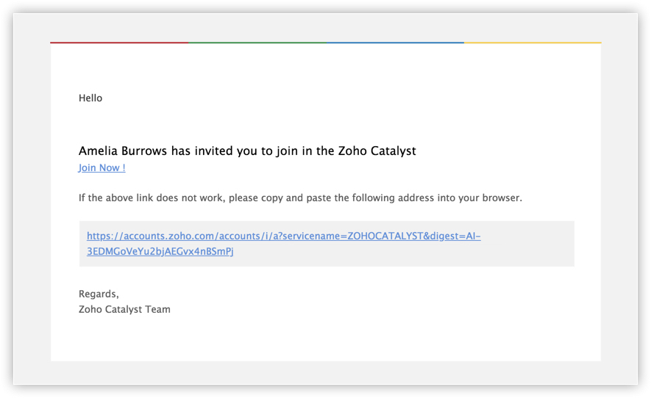Click the yellow segment of the top color bar
Screen dimensions: 651x398
pos(533,43)
